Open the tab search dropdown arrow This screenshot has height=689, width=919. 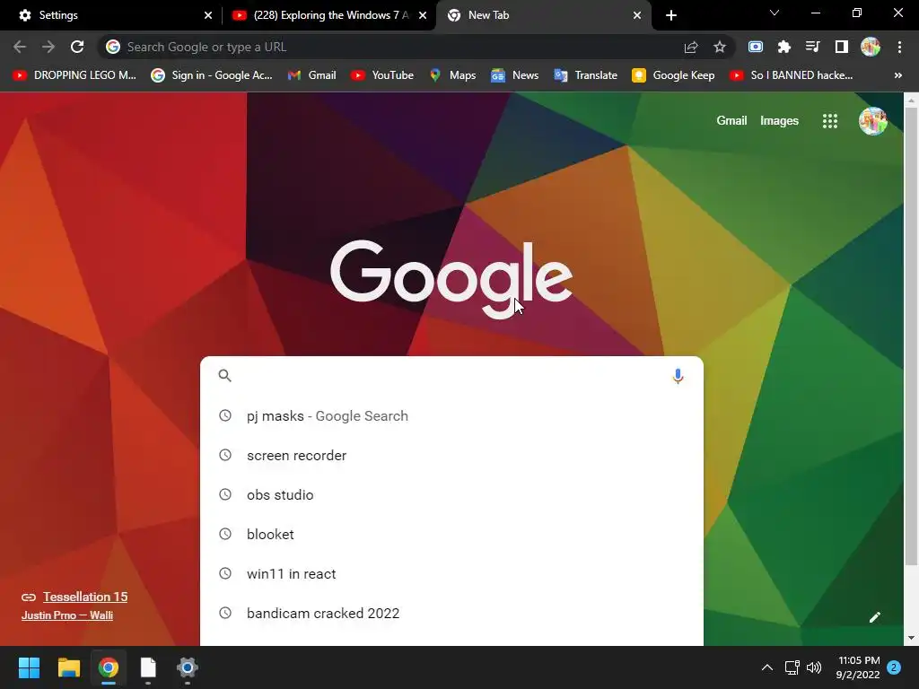pyautogui.click(x=775, y=13)
